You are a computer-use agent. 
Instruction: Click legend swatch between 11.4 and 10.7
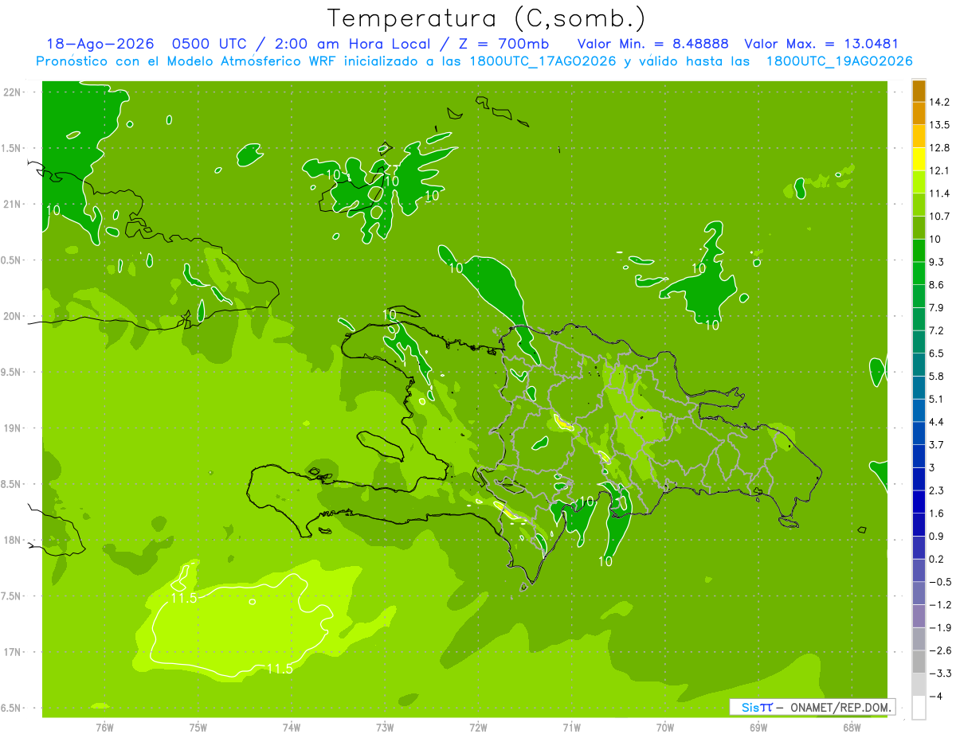tap(919, 205)
